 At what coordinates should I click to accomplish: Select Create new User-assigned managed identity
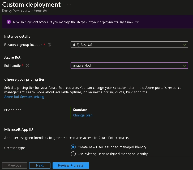(x=73, y=147)
